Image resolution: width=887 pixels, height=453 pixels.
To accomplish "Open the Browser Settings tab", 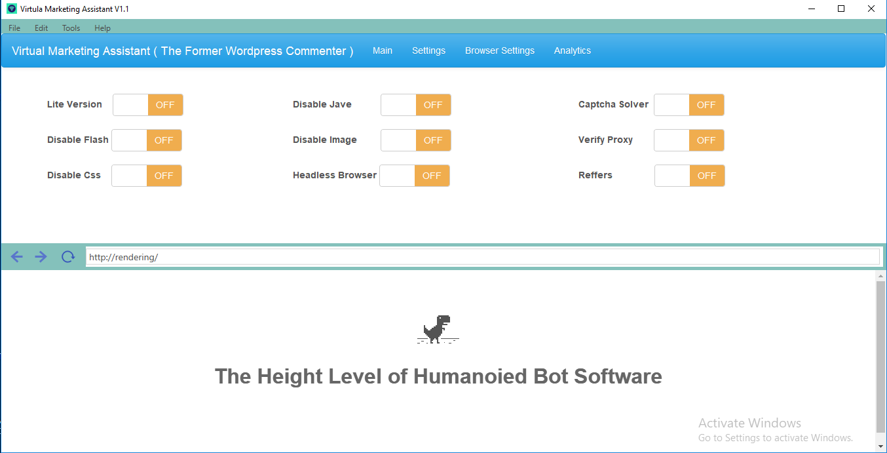I will pyautogui.click(x=499, y=50).
